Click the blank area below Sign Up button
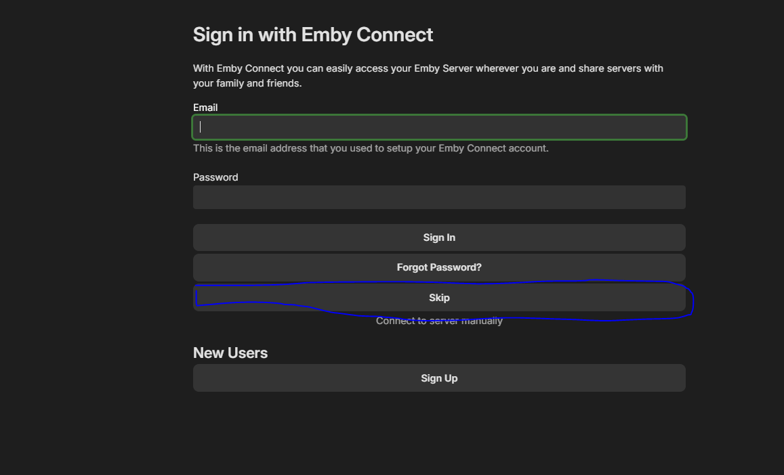Screen dimensions: 784x475 click(439, 433)
